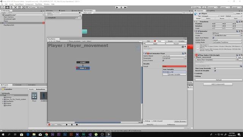Switch to the Asset Store tab
243x137 pixels.
[77, 11]
